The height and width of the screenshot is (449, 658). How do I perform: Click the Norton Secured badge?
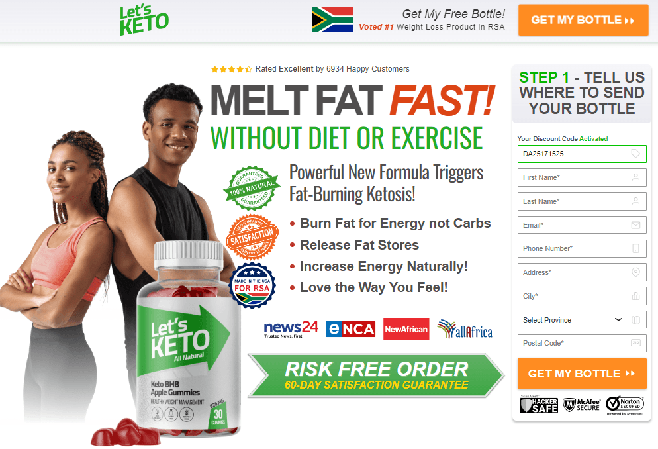pos(624,405)
